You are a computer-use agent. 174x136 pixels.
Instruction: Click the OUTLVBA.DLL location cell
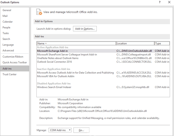[134, 76]
